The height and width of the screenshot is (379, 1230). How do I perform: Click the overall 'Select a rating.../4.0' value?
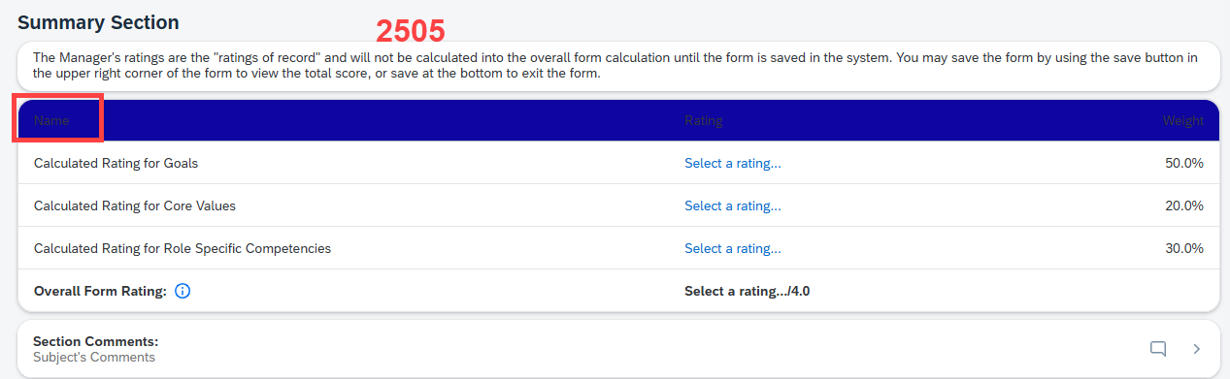[748, 291]
